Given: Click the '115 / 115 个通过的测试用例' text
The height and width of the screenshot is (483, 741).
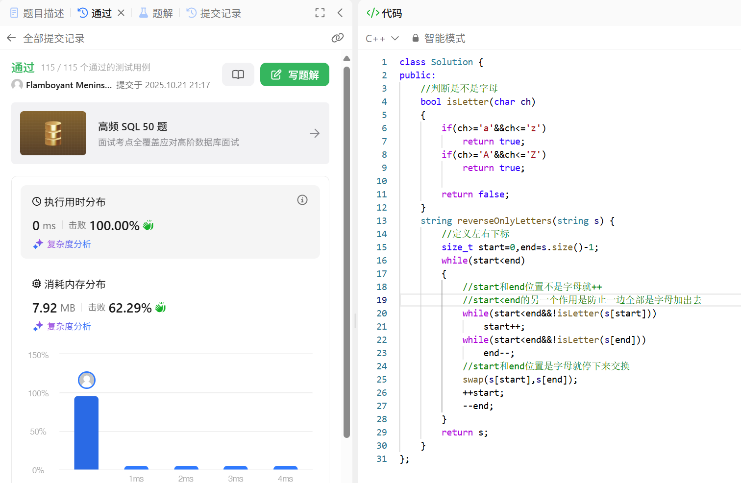Looking at the screenshot, I should [96, 68].
